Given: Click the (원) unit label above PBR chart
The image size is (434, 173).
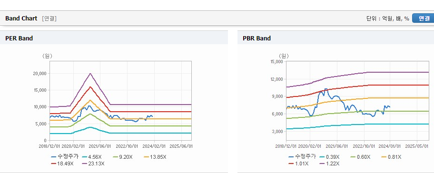Looking at the screenshot, I should [x=284, y=56].
